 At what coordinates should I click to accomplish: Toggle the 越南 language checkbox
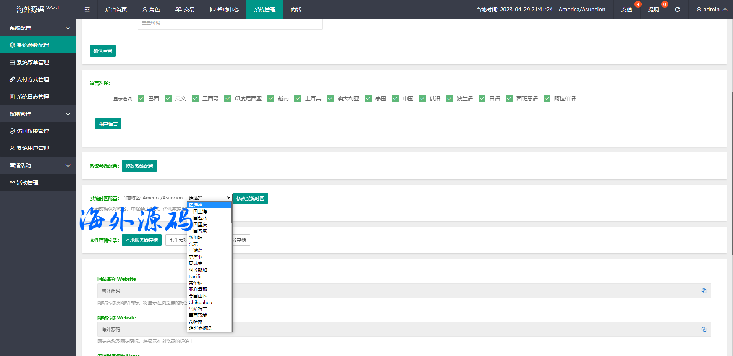[x=271, y=99]
